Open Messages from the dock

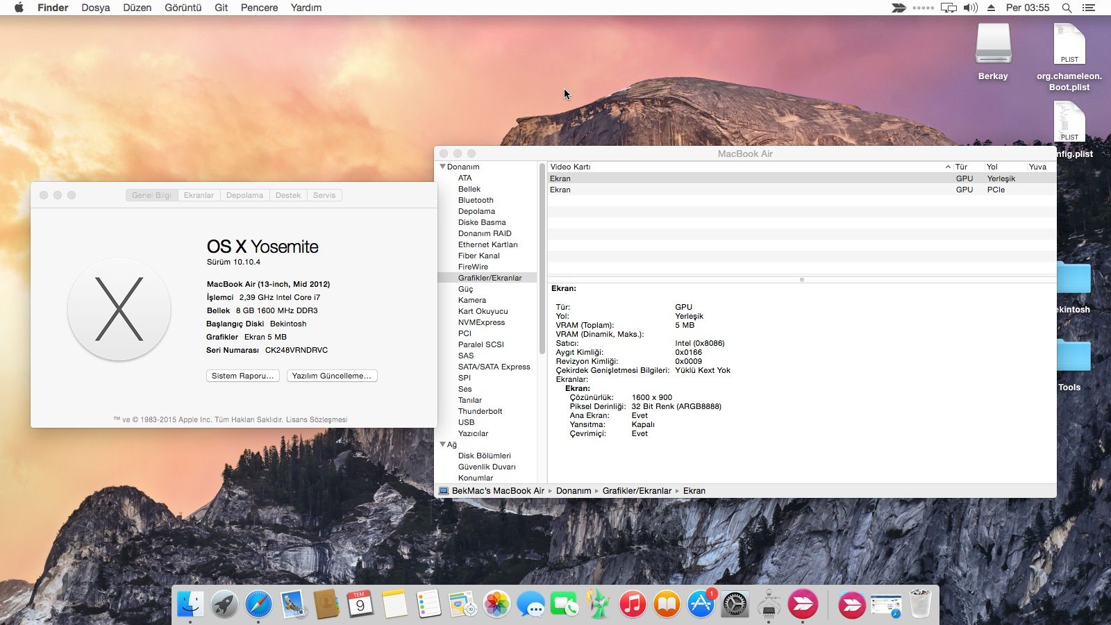(531, 604)
